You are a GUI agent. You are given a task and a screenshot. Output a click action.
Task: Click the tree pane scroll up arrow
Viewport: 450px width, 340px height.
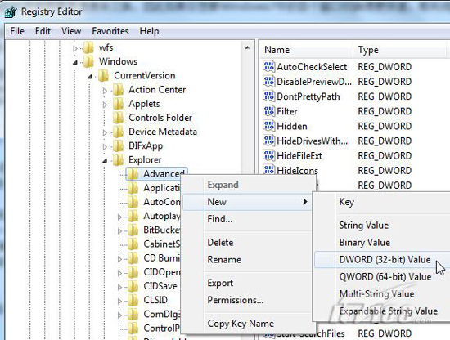247,48
